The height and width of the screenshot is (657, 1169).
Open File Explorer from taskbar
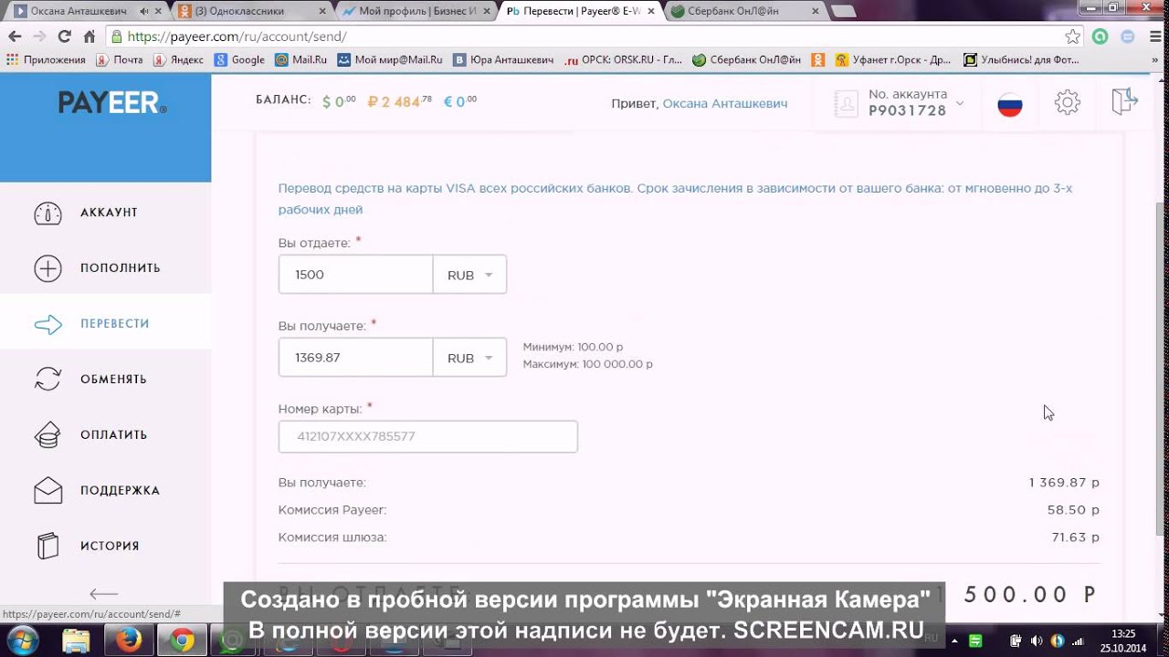pos(77,641)
